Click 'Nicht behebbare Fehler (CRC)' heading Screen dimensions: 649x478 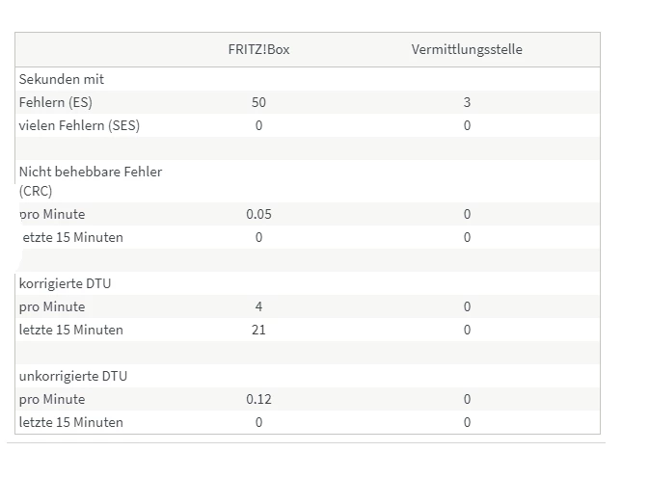[x=91, y=181]
